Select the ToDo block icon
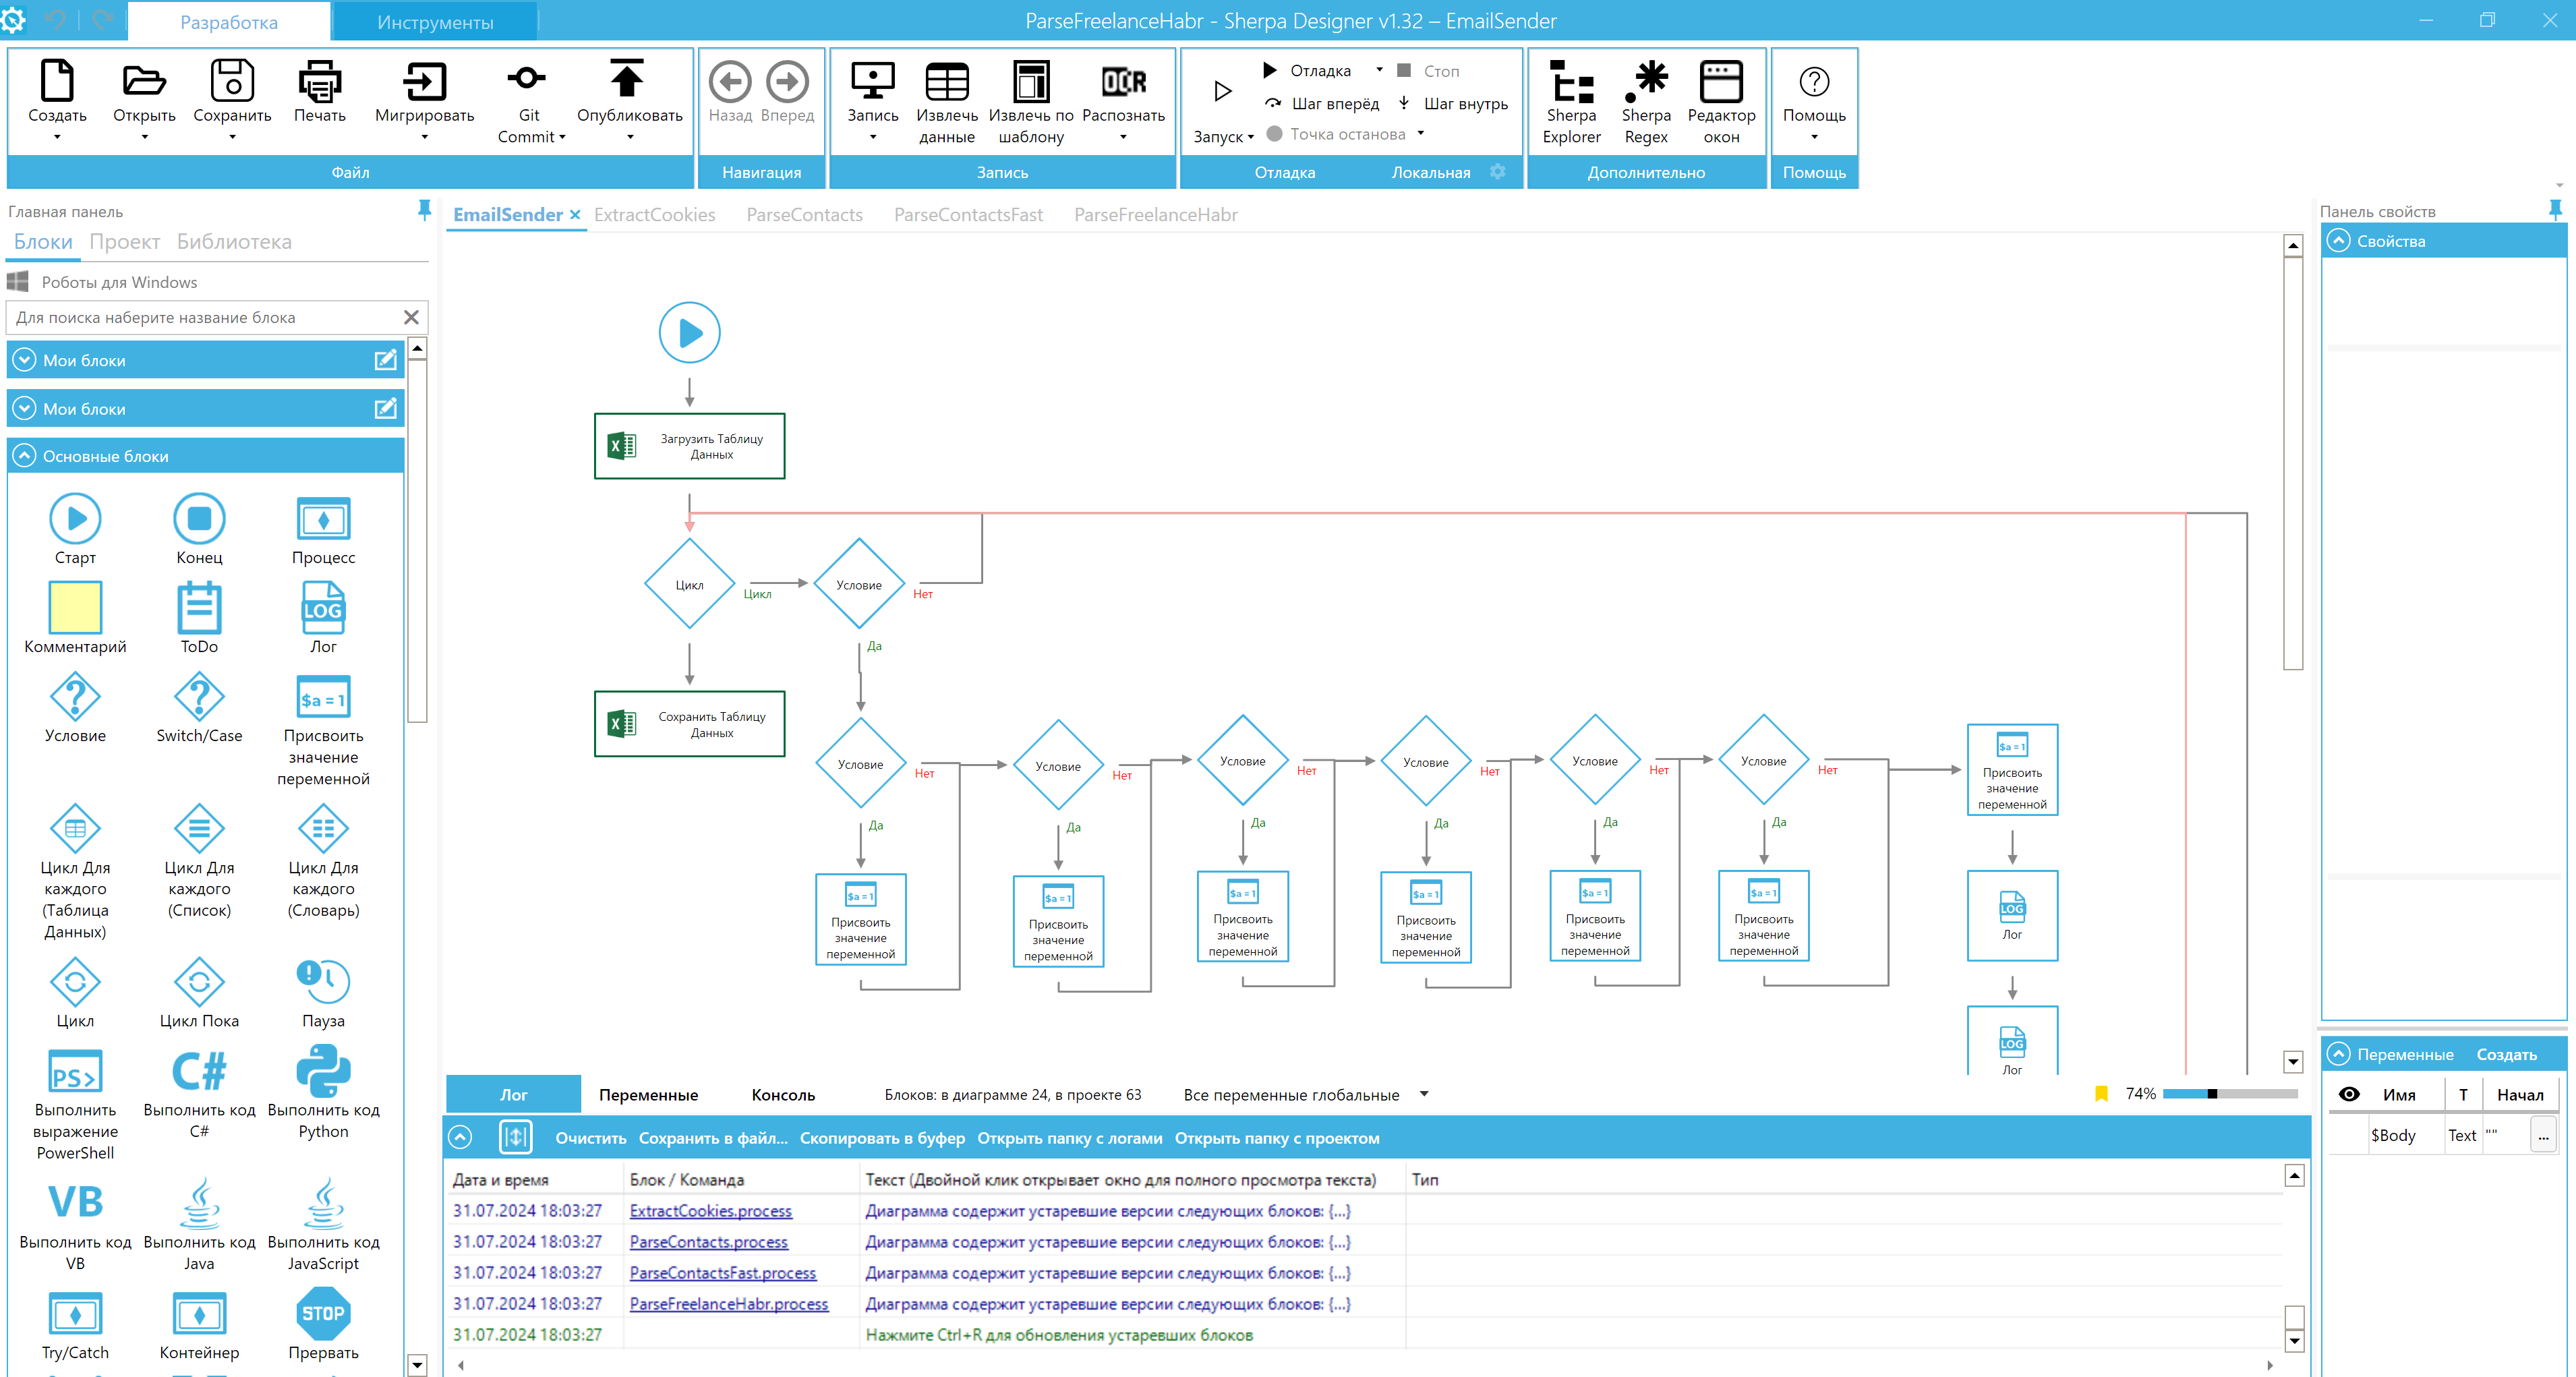Image resolution: width=2576 pixels, height=1377 pixels. coord(199,608)
